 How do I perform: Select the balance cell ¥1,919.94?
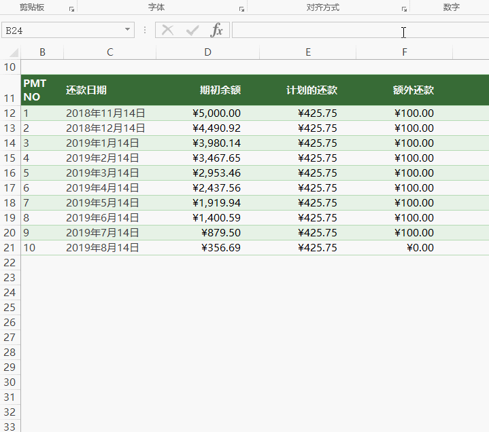tap(207, 203)
